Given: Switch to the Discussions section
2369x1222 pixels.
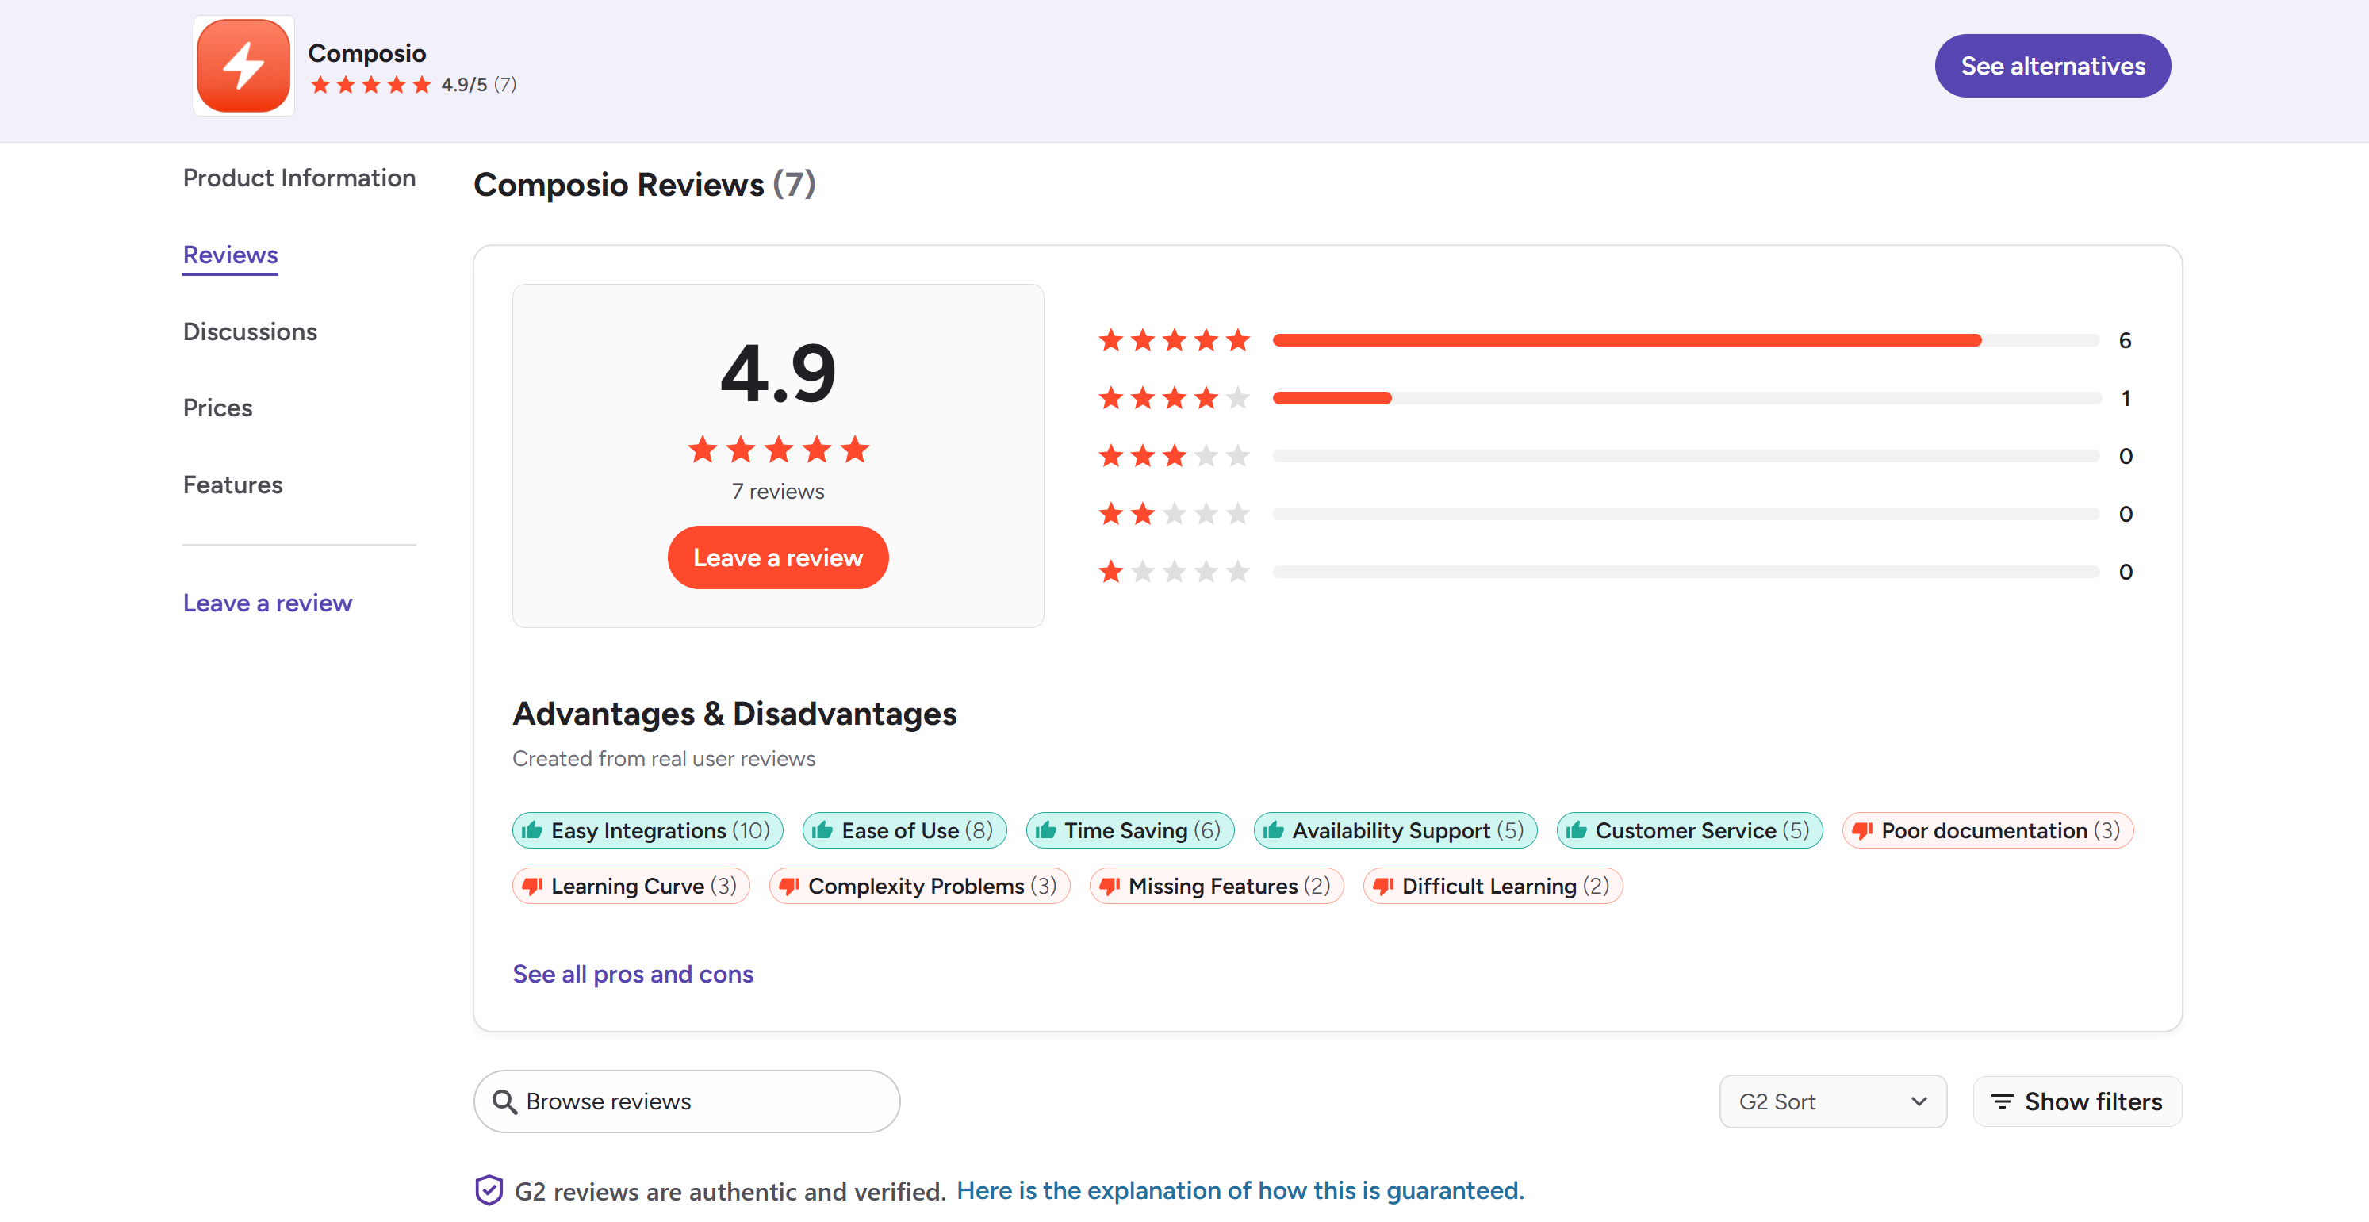Looking at the screenshot, I should click(250, 331).
